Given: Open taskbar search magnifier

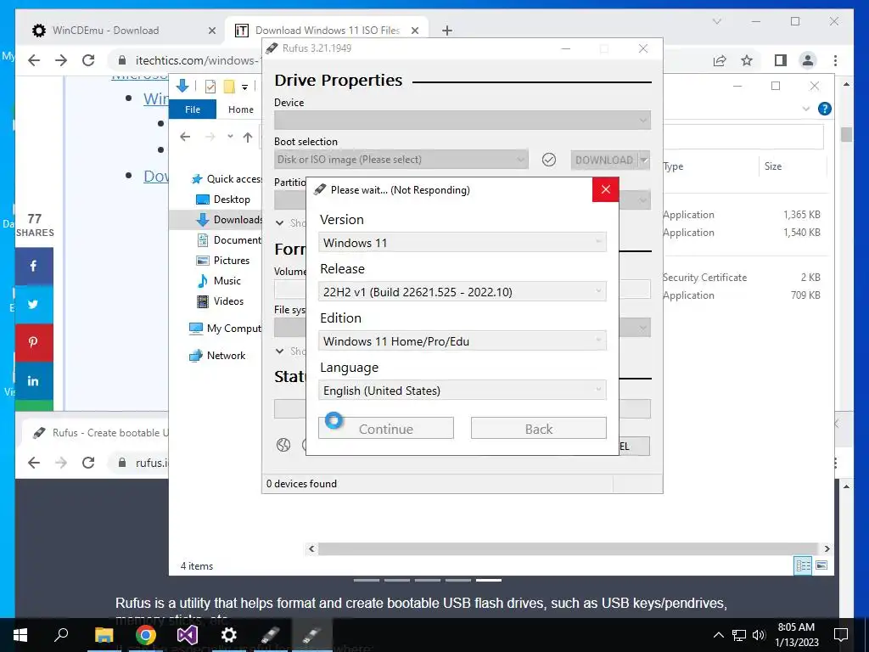Looking at the screenshot, I should click(61, 635).
